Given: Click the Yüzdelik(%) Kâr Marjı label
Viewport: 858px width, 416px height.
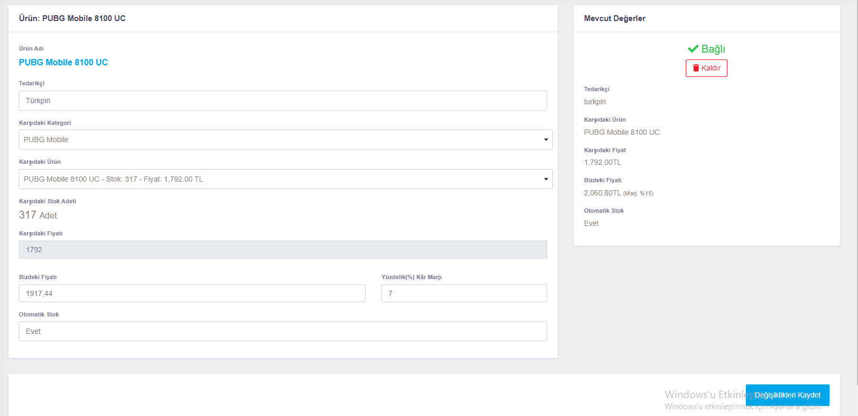Looking at the screenshot, I should pyautogui.click(x=411, y=277).
